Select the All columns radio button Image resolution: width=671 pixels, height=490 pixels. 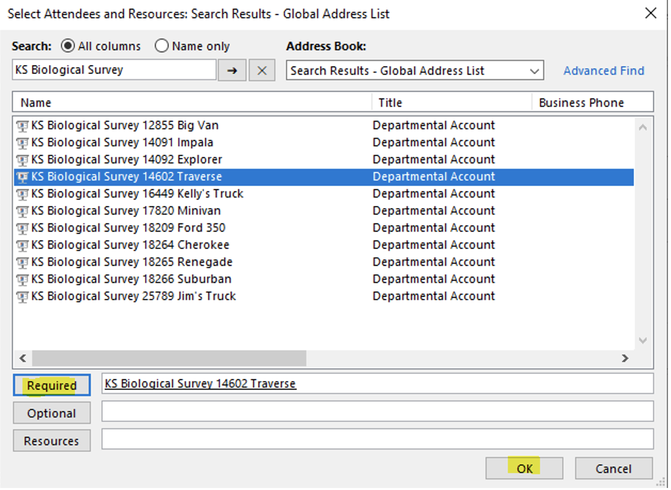pyautogui.click(x=68, y=46)
